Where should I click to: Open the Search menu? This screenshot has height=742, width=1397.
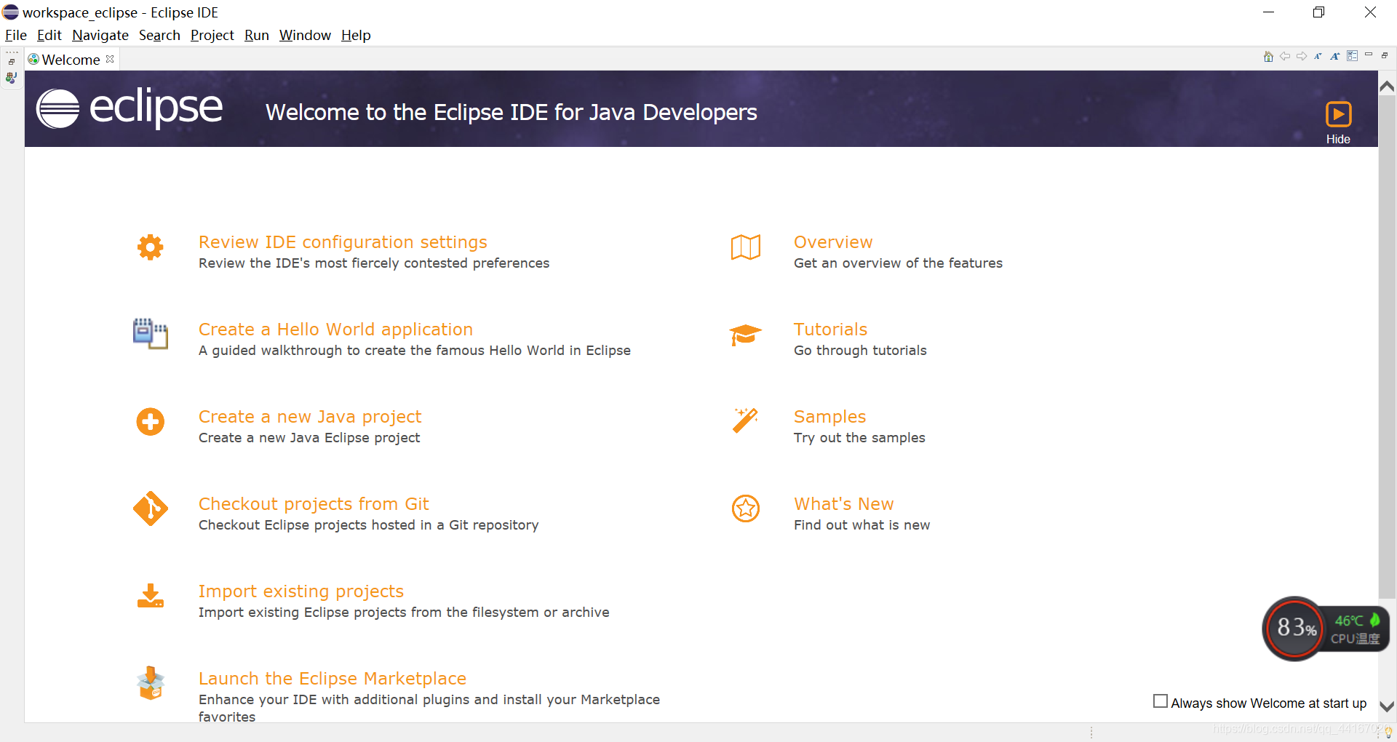pyautogui.click(x=159, y=35)
